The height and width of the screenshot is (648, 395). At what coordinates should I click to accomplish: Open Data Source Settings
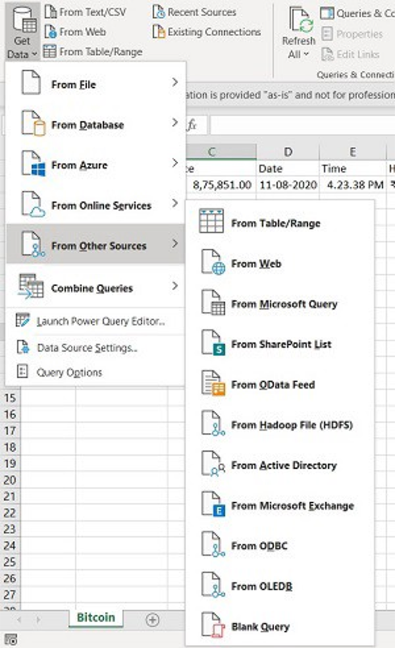[87, 348]
